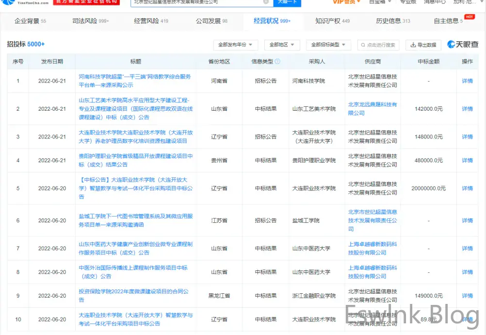This screenshot has height=335, width=486.
Task: Expand the 全部地区 region filter
Action: pyautogui.click(x=282, y=45)
